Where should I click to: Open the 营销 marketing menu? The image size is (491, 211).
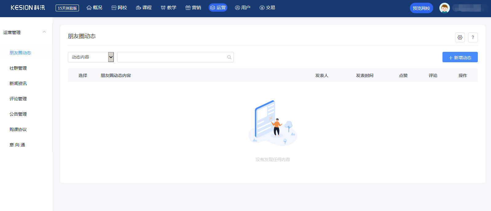[x=193, y=8]
